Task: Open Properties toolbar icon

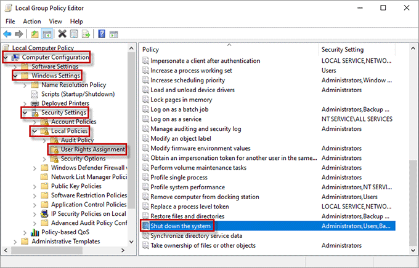Action: coord(74,34)
